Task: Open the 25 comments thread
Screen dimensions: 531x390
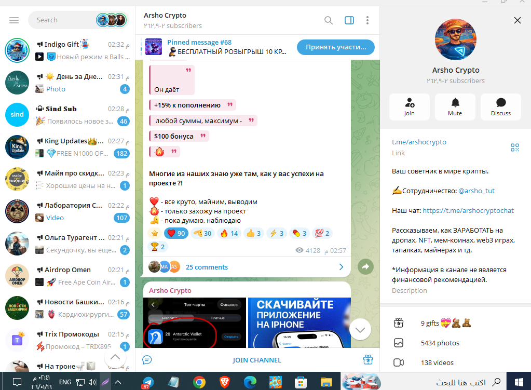Action: click(x=207, y=267)
